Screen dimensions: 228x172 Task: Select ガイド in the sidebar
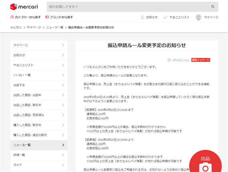(x=39, y=165)
